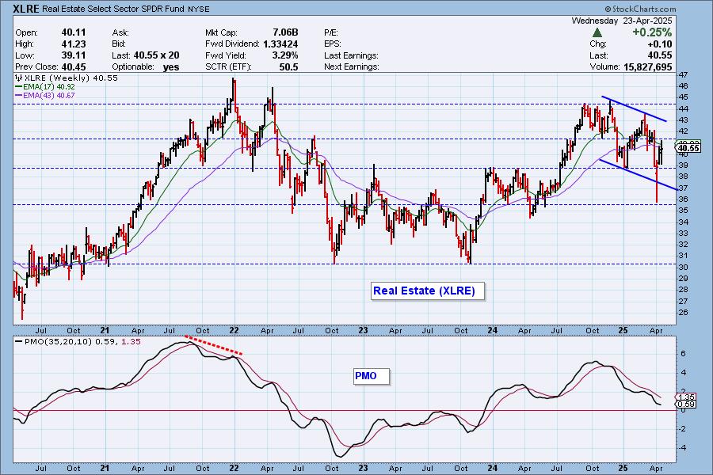The image size is (713, 475).
Task: Click the 'Next Earnings:' label
Action: (352, 66)
